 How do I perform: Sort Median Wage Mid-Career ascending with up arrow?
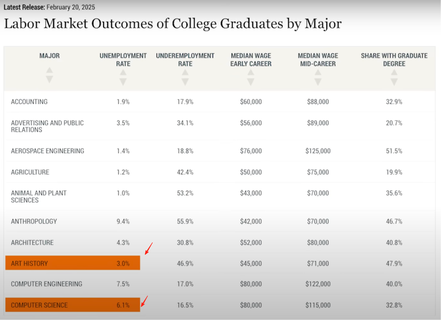click(x=318, y=73)
